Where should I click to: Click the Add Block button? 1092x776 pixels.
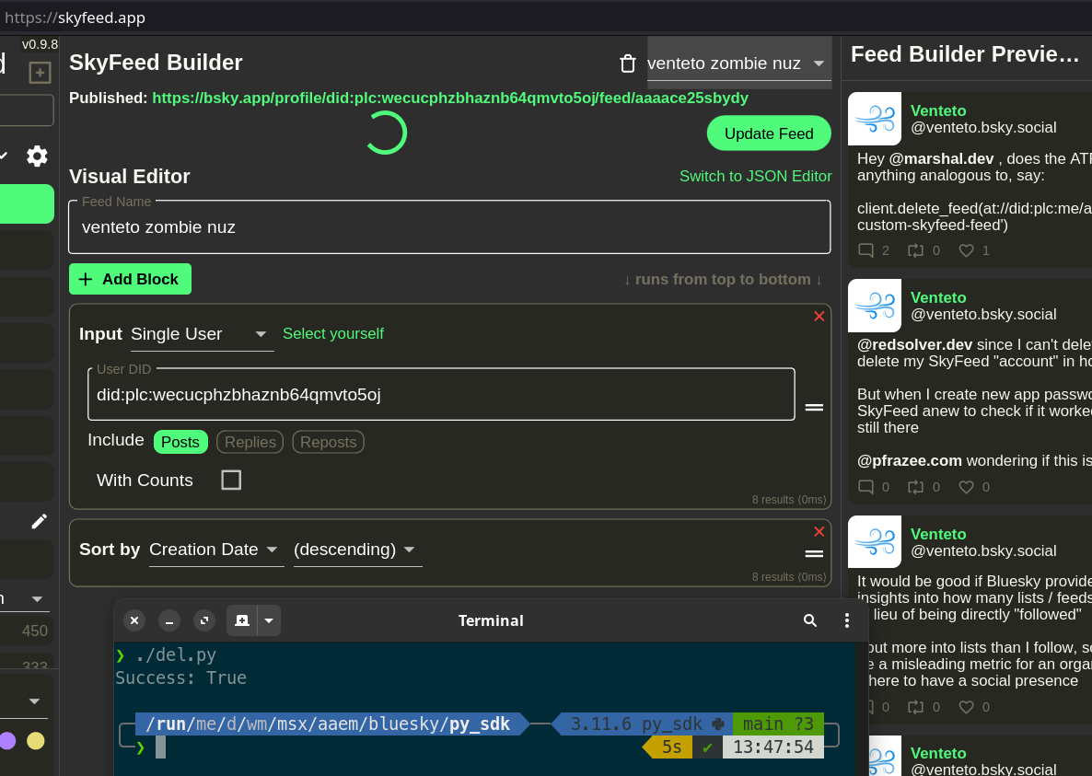130,279
